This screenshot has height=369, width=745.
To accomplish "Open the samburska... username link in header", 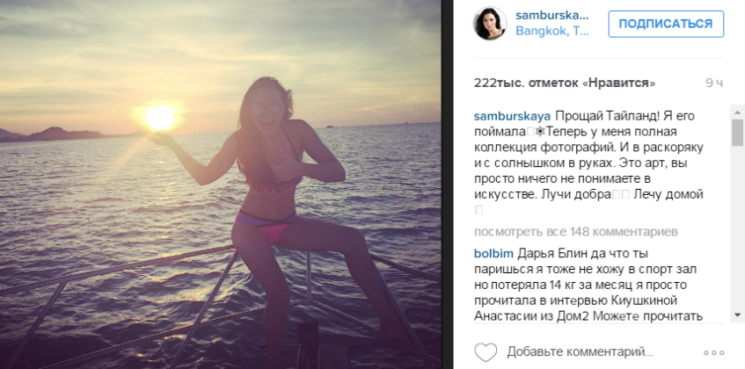I will 552,16.
